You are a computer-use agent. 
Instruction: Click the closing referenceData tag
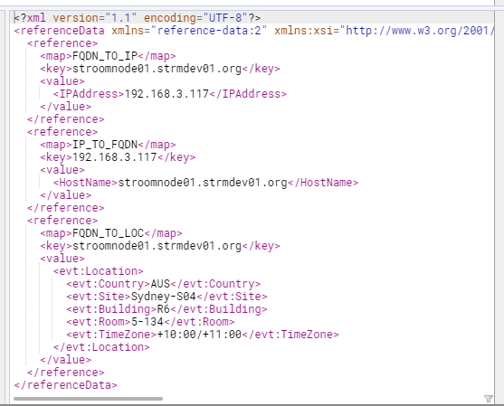click(x=65, y=385)
